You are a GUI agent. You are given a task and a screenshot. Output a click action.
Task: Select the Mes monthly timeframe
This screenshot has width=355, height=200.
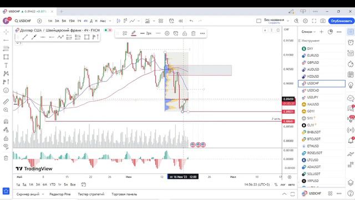click(x=103, y=21)
